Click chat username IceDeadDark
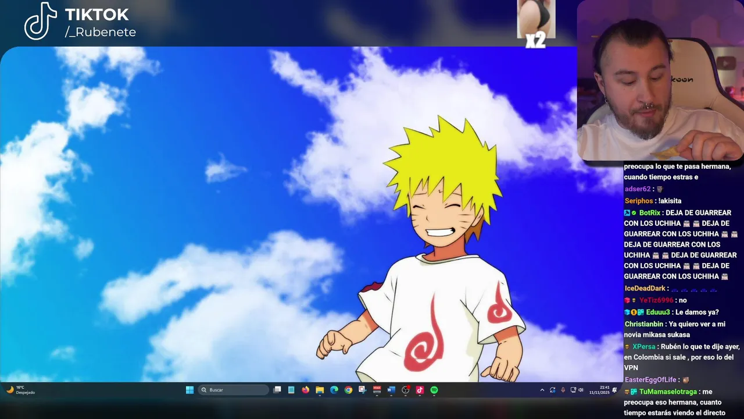 tap(645, 288)
